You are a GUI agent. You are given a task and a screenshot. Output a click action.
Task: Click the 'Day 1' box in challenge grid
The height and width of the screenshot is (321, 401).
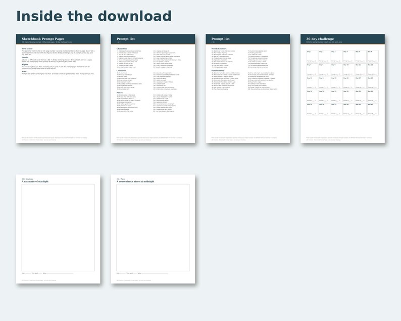click(312, 56)
